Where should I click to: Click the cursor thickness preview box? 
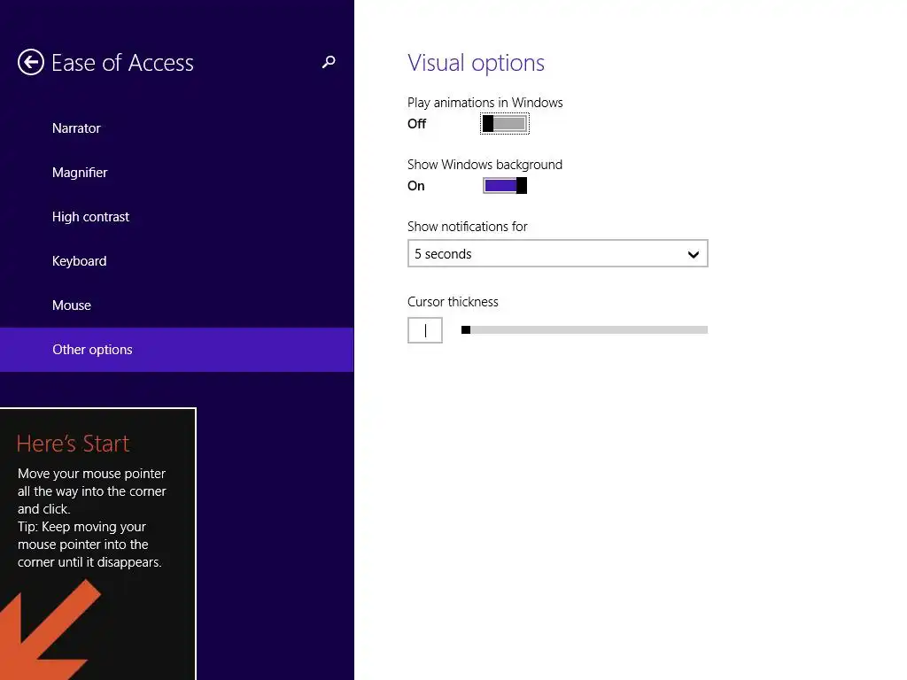click(x=425, y=330)
